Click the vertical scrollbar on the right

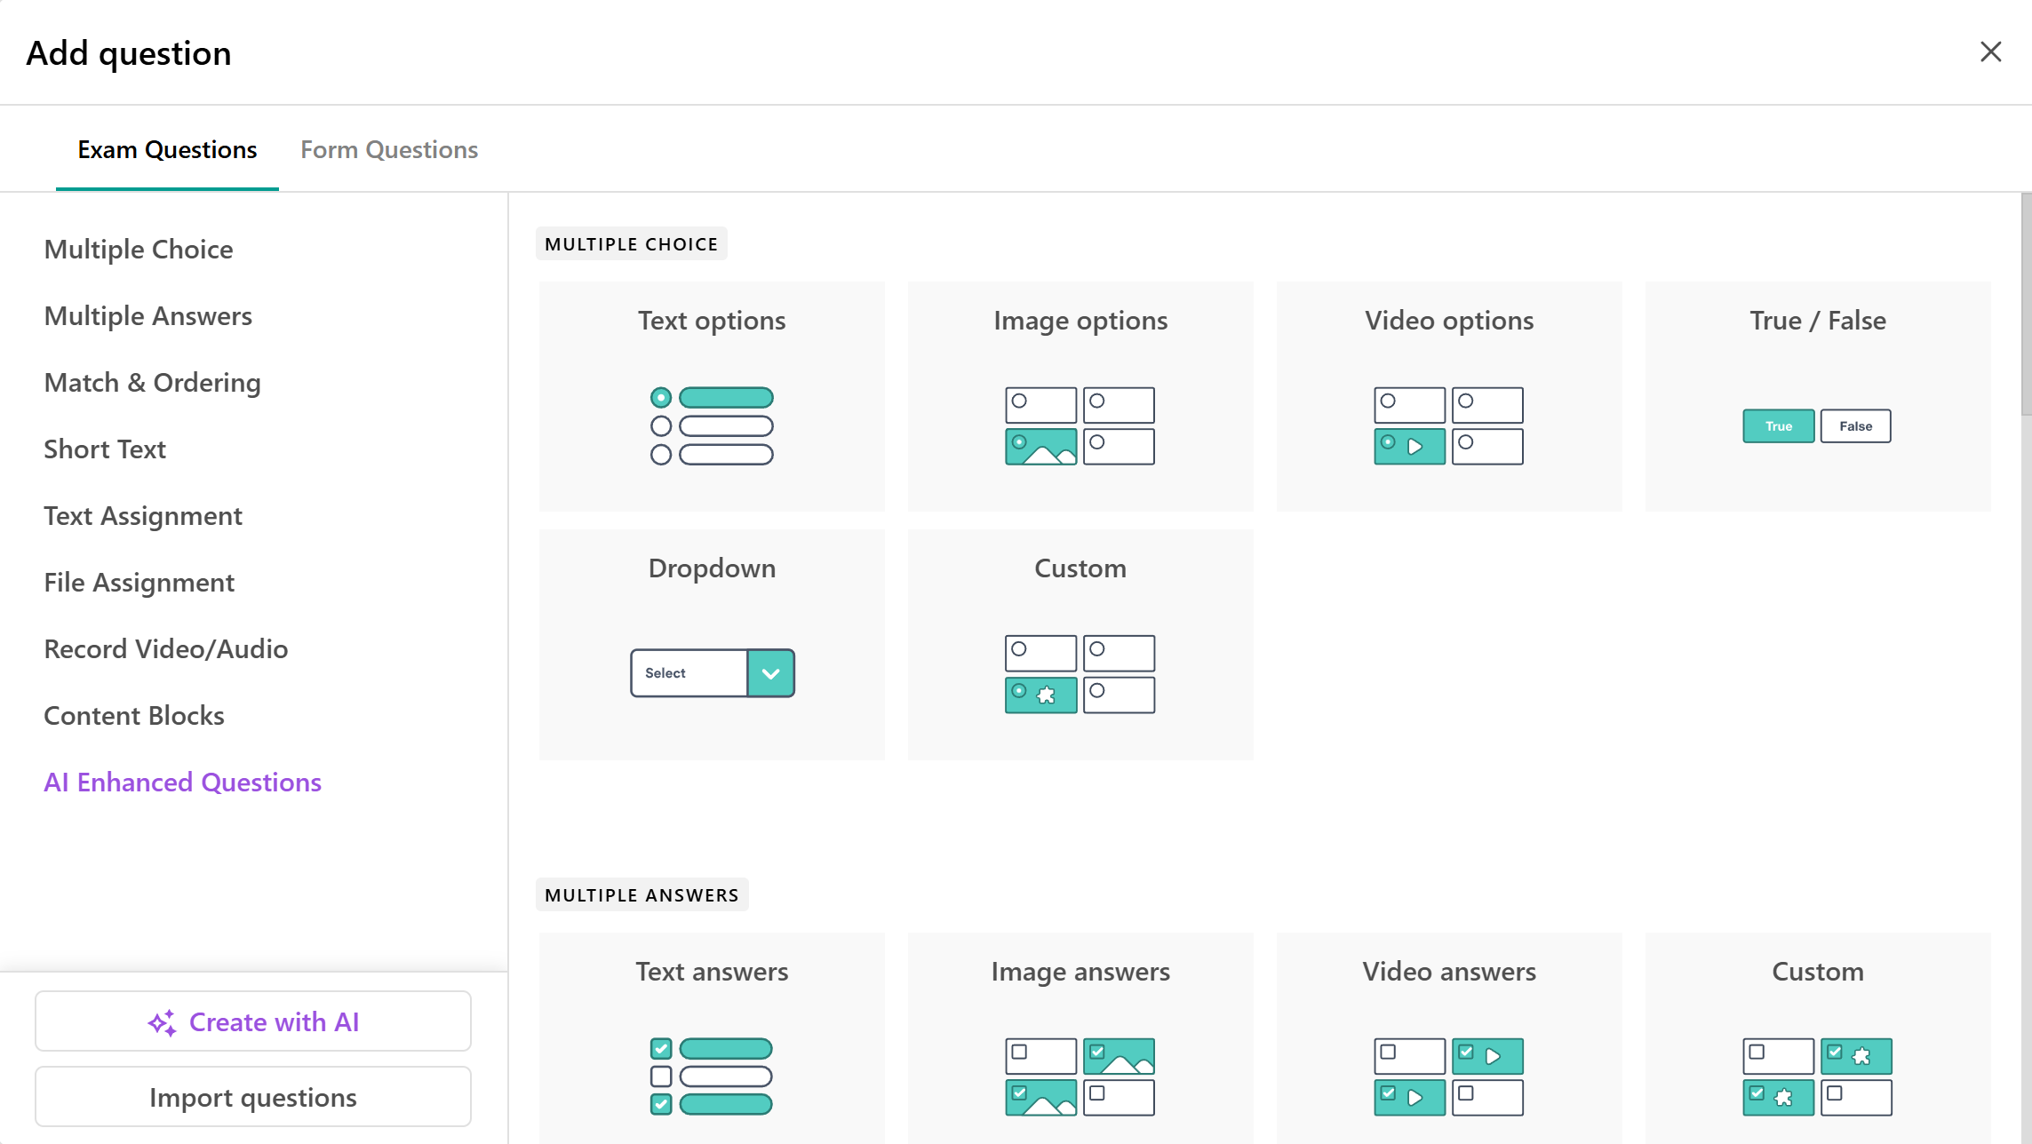tap(2025, 302)
